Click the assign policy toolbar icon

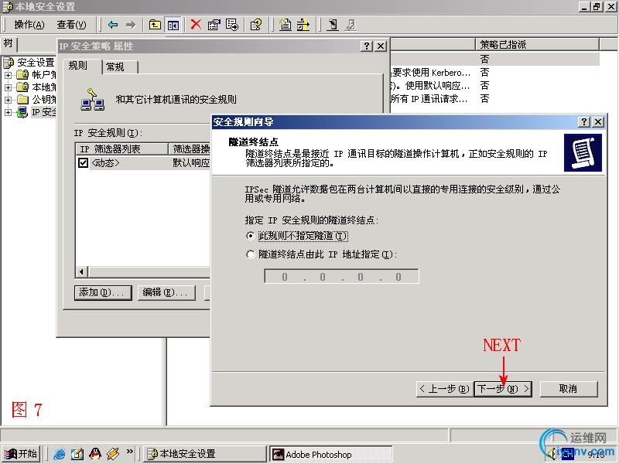(333, 25)
